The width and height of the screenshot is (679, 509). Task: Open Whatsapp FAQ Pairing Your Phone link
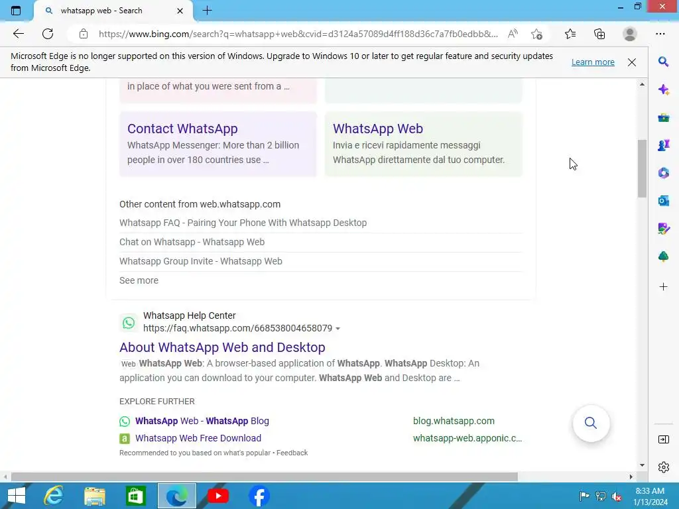coord(243,223)
